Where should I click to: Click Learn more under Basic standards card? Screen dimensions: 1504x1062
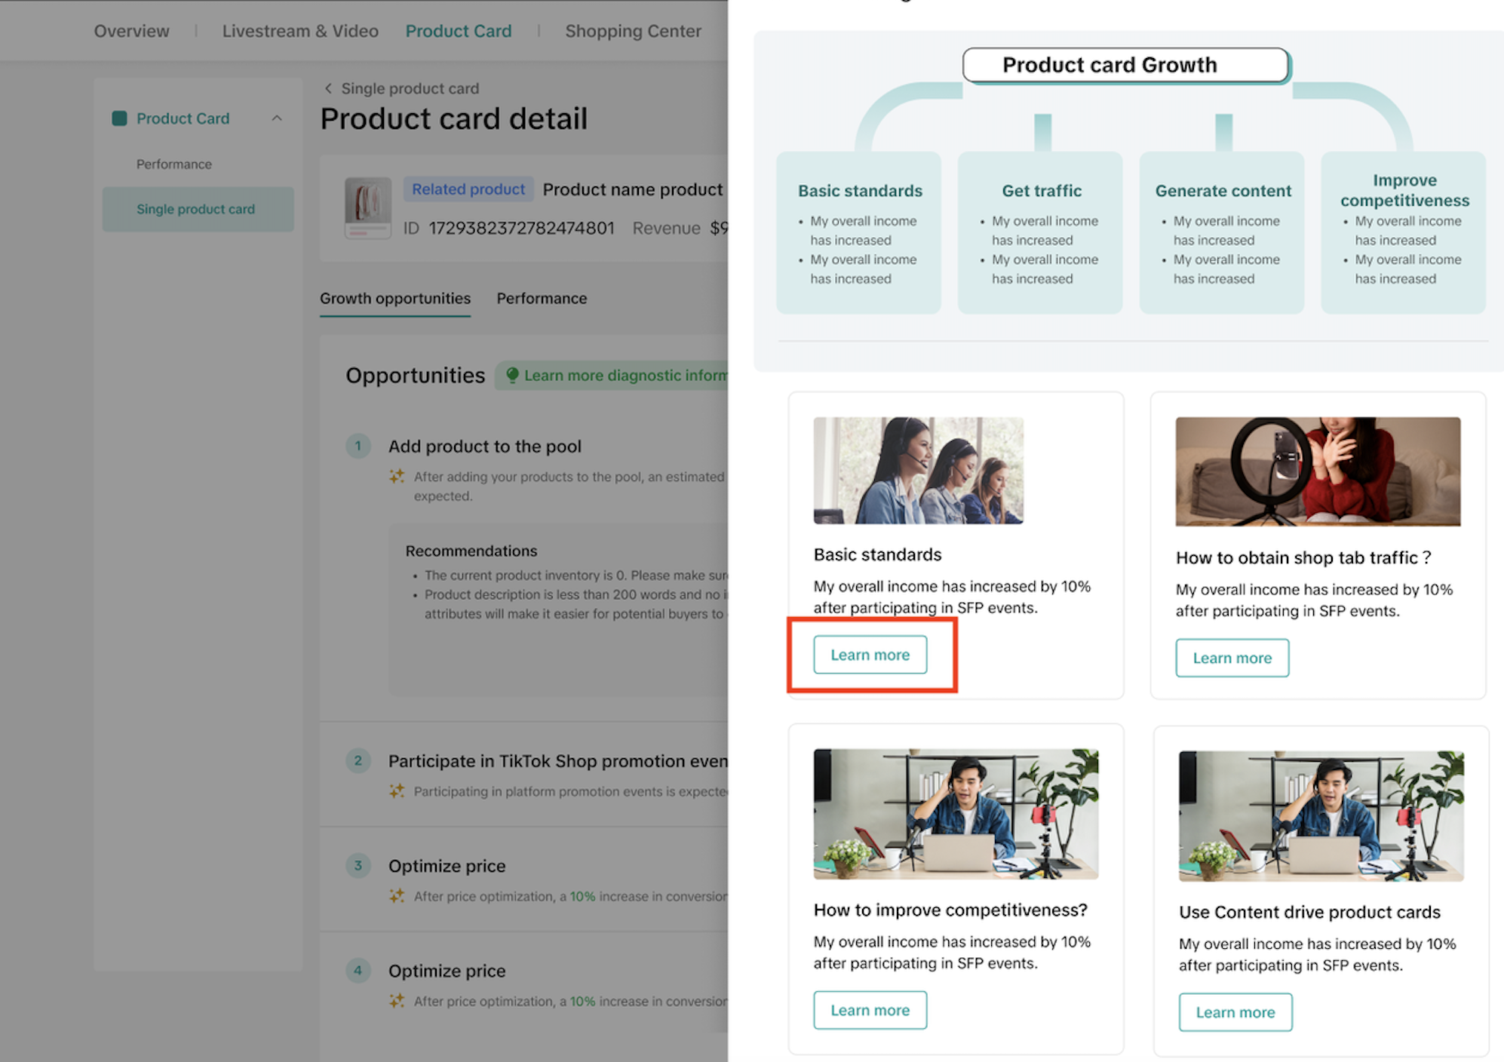click(870, 655)
